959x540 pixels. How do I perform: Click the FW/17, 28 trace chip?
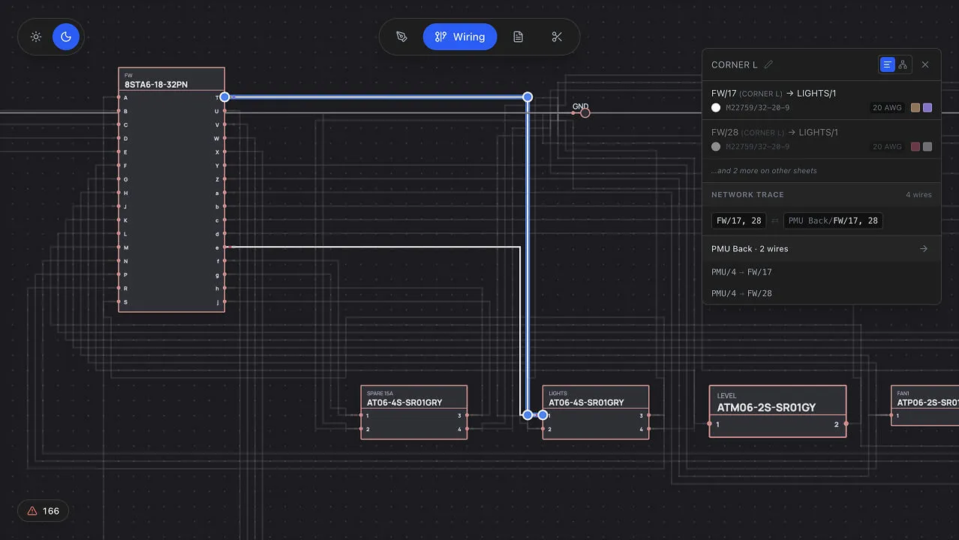[739, 220]
